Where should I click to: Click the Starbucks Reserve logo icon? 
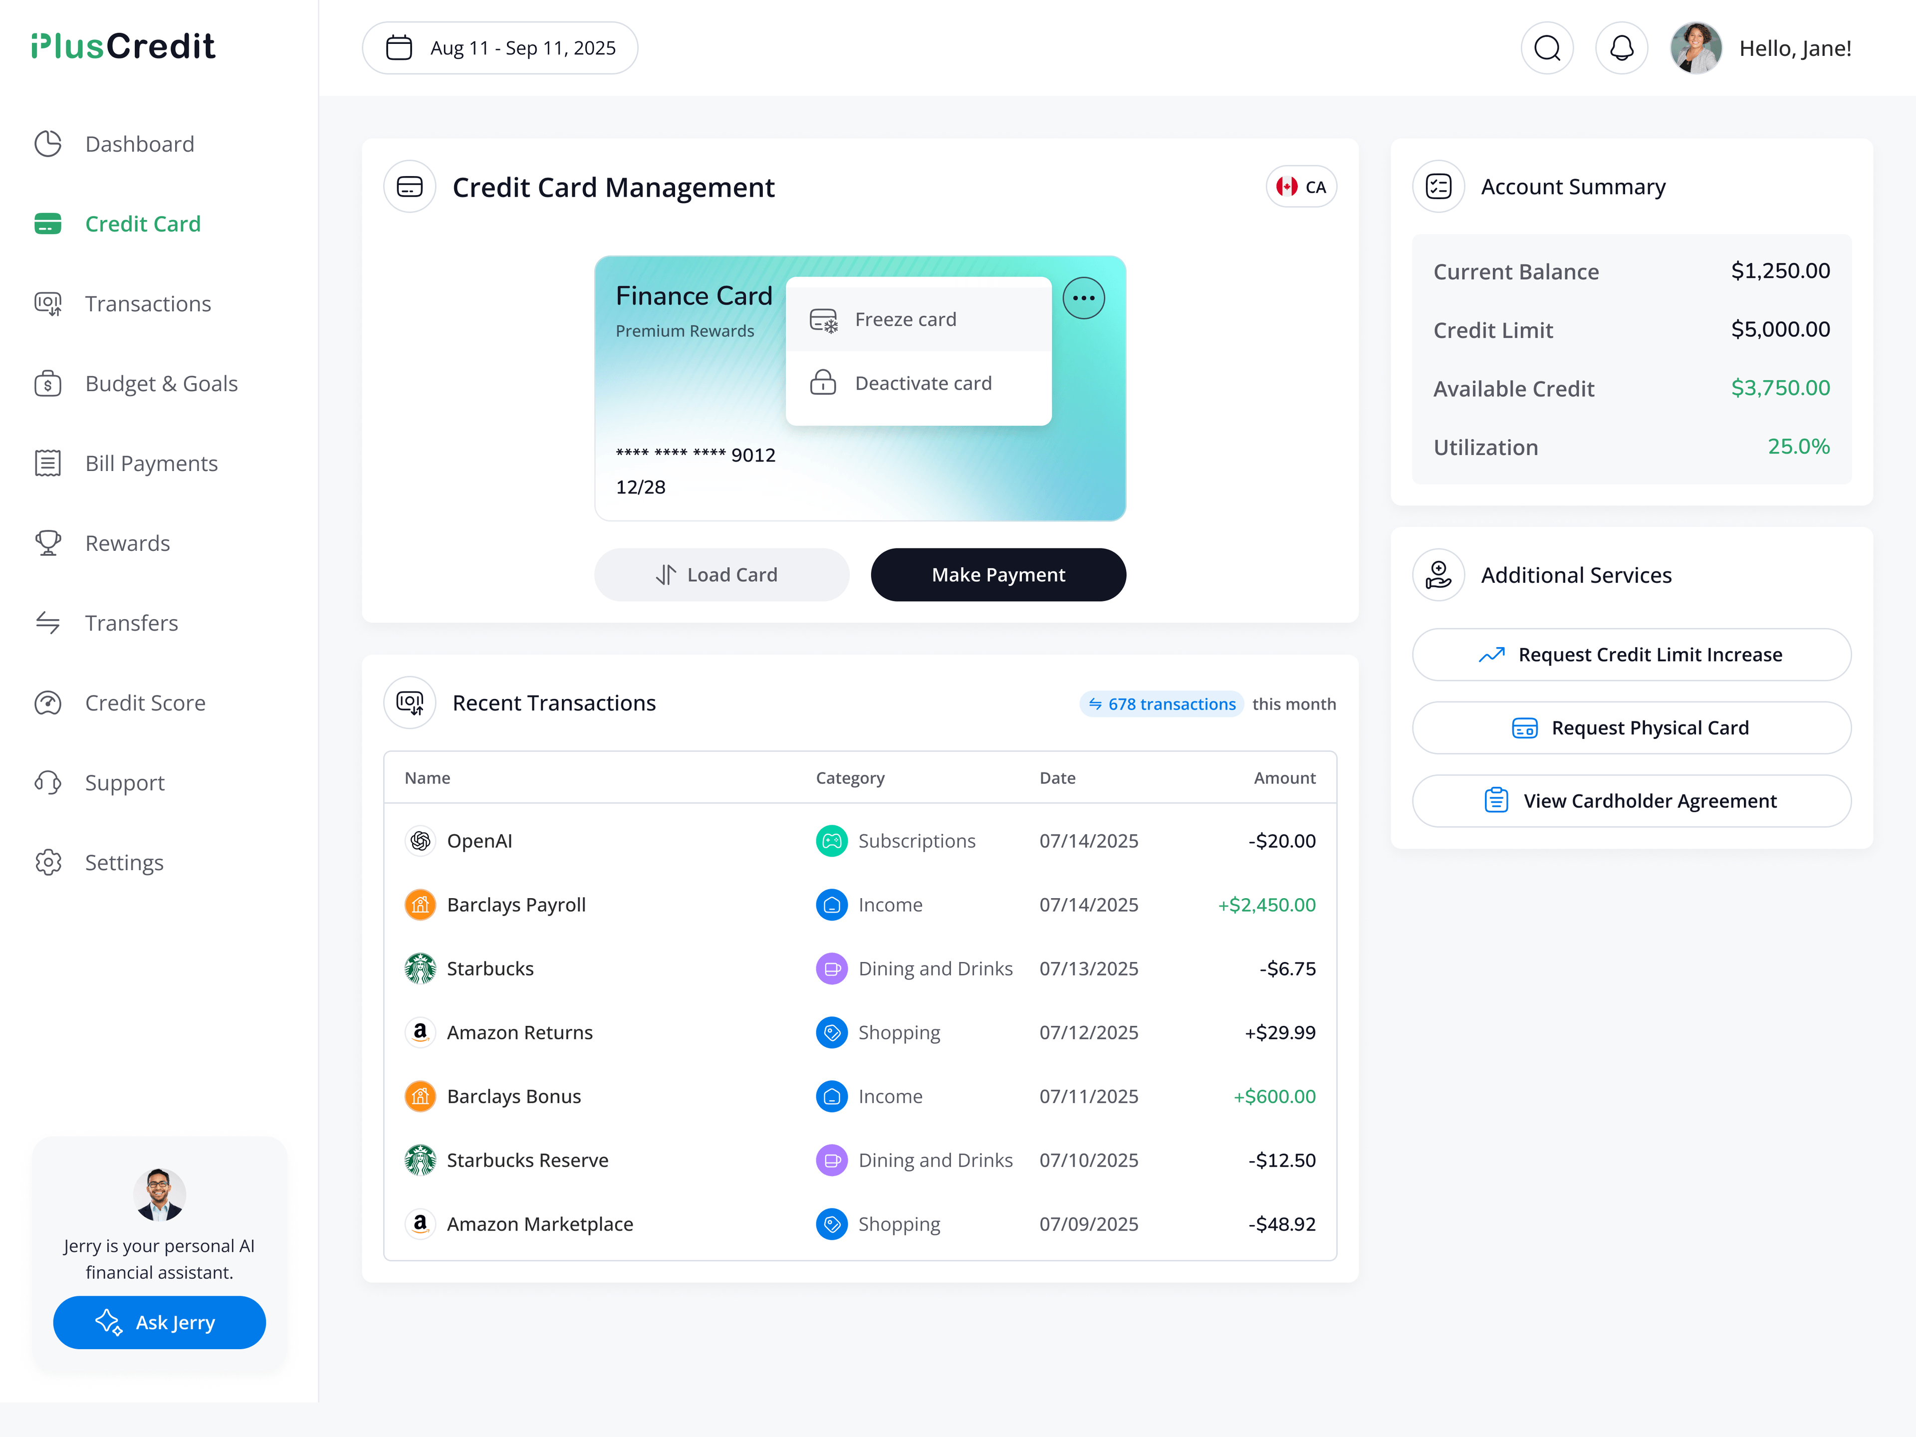[420, 1160]
